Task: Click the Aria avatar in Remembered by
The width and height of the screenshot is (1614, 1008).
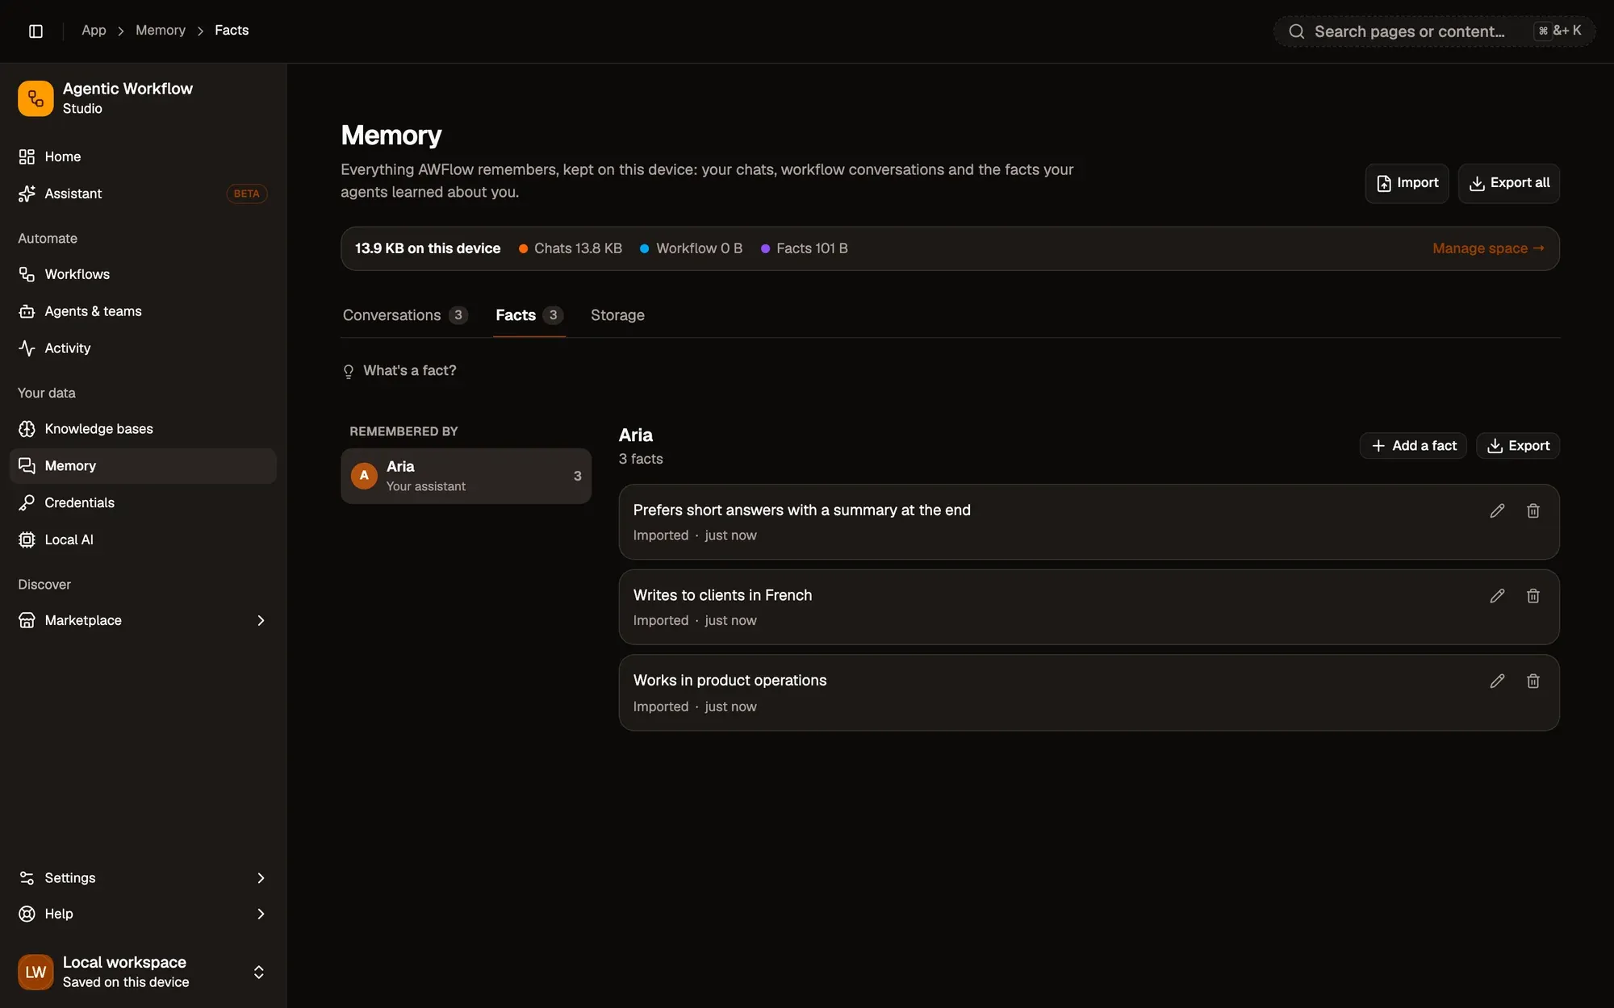Action: tap(364, 476)
